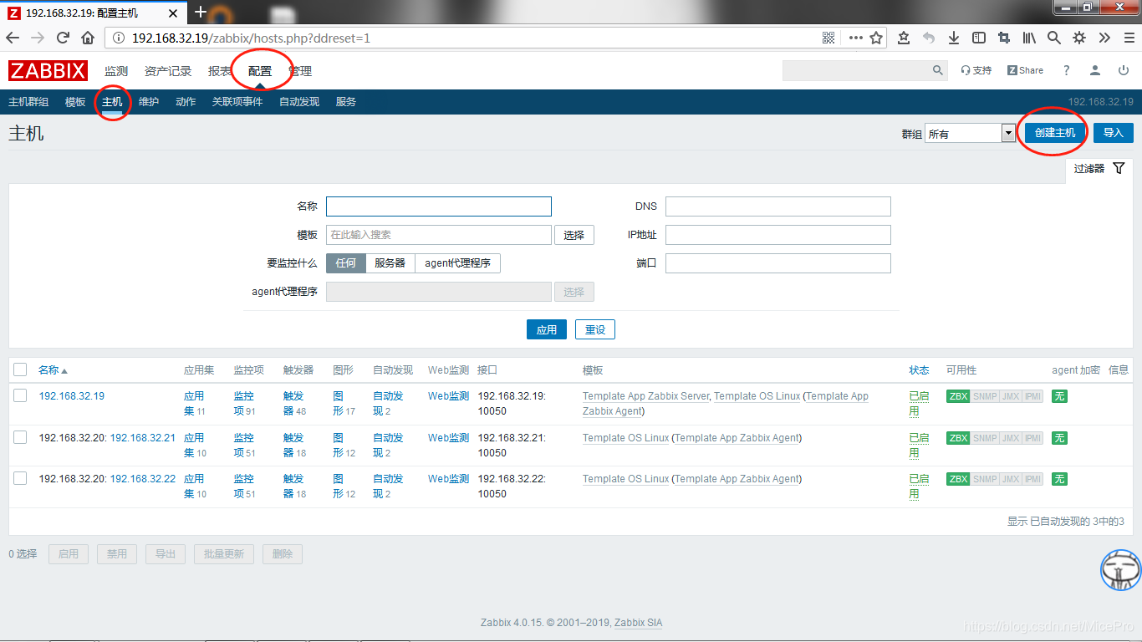The width and height of the screenshot is (1142, 642).
Task: Focus the DNS filter field
Action: pos(778,206)
